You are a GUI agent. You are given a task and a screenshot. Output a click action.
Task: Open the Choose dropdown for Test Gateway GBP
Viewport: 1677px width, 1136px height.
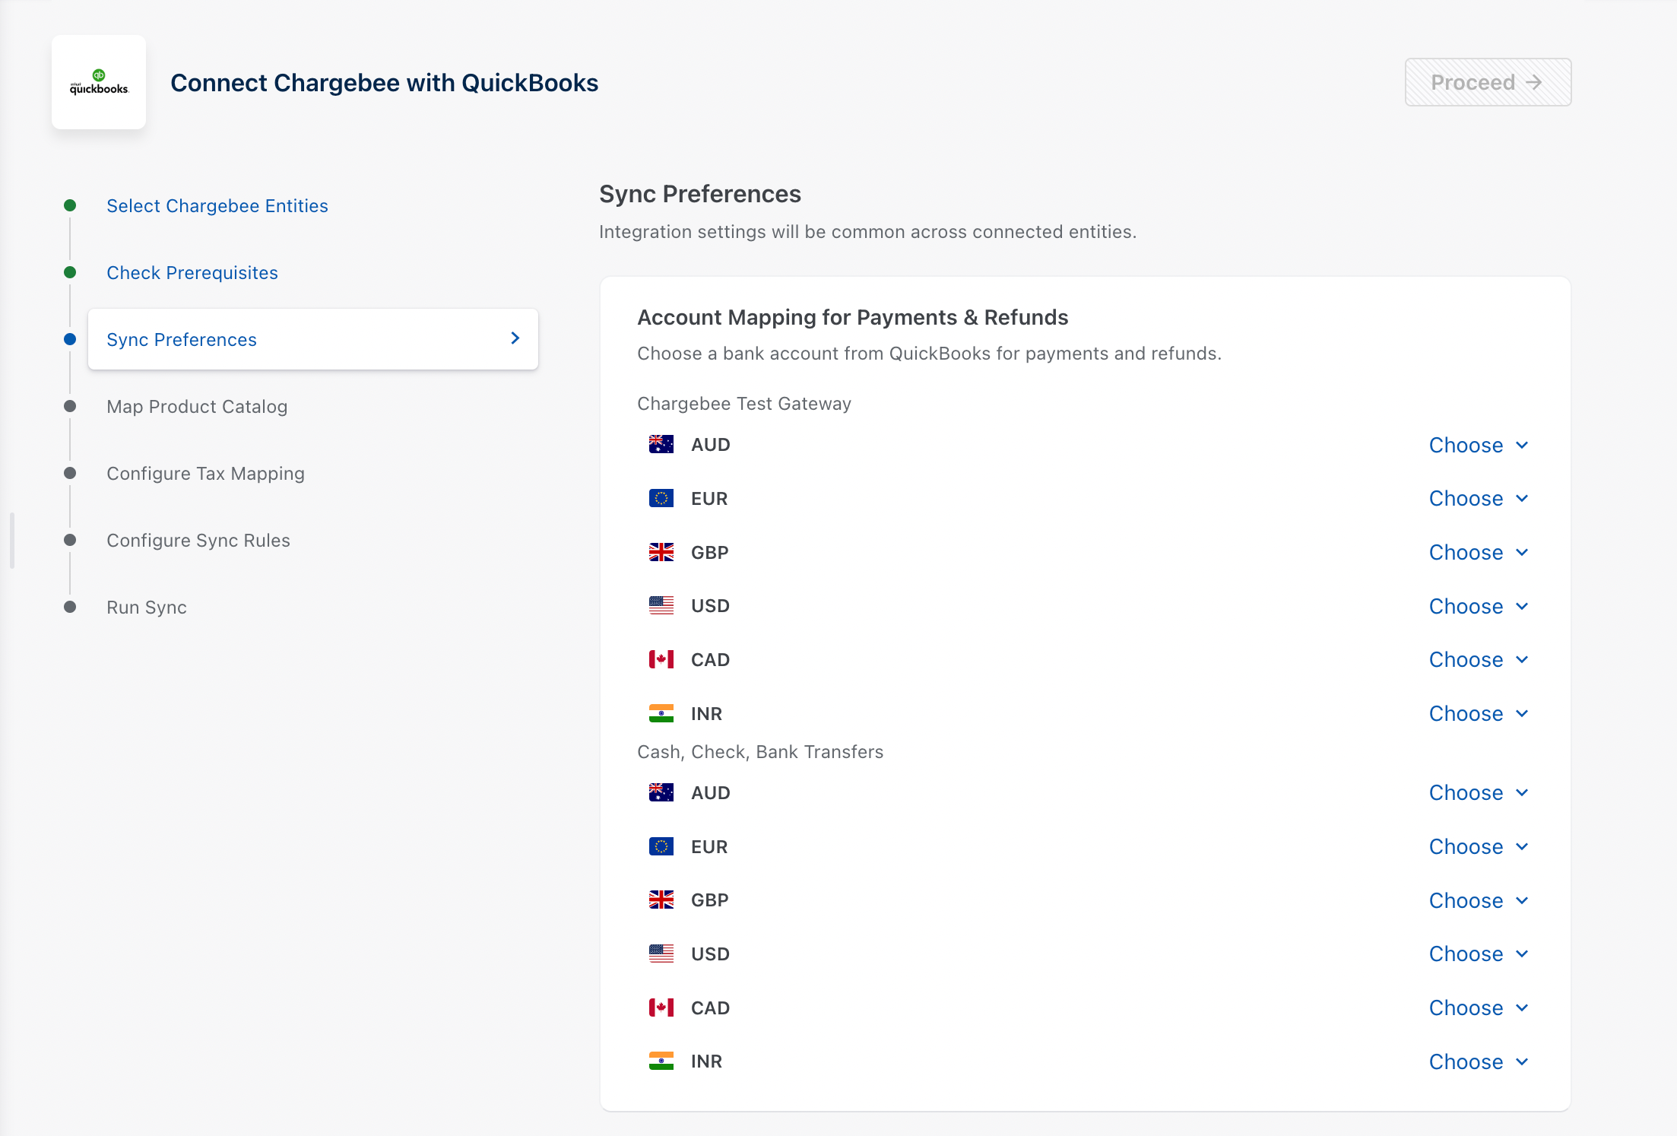pos(1478,553)
